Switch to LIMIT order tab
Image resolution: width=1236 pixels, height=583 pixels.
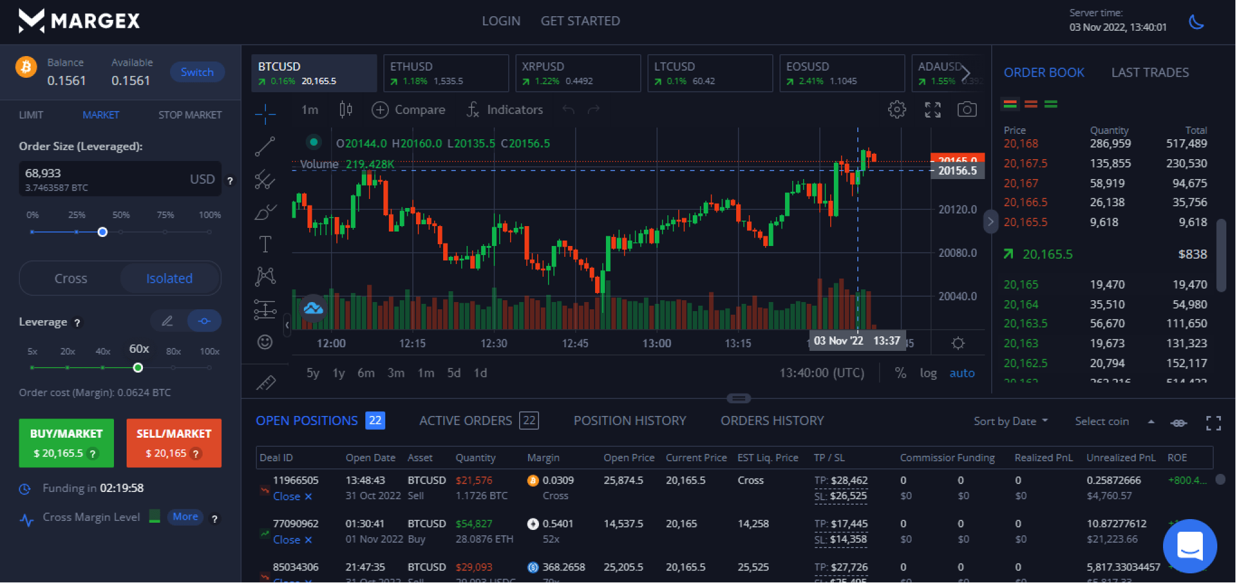[31, 115]
